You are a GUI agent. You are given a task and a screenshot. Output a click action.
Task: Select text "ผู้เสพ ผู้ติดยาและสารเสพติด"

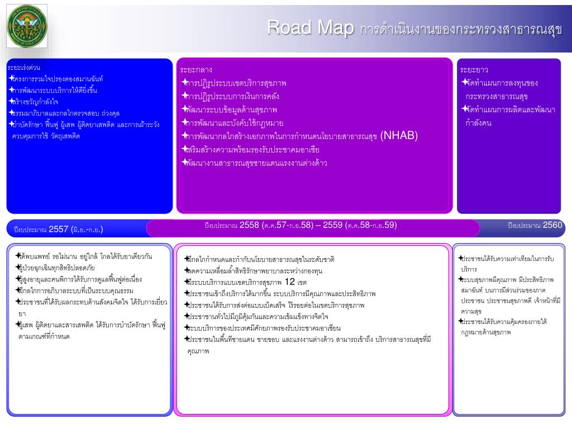[56, 325]
